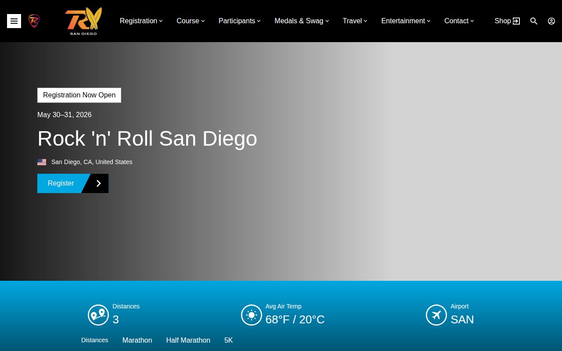Open the search magnifier icon
Screen dimensions: 562x351
534,21
